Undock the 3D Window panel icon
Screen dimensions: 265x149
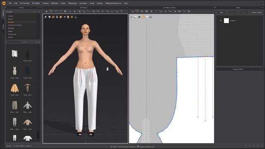[x=127, y=7]
